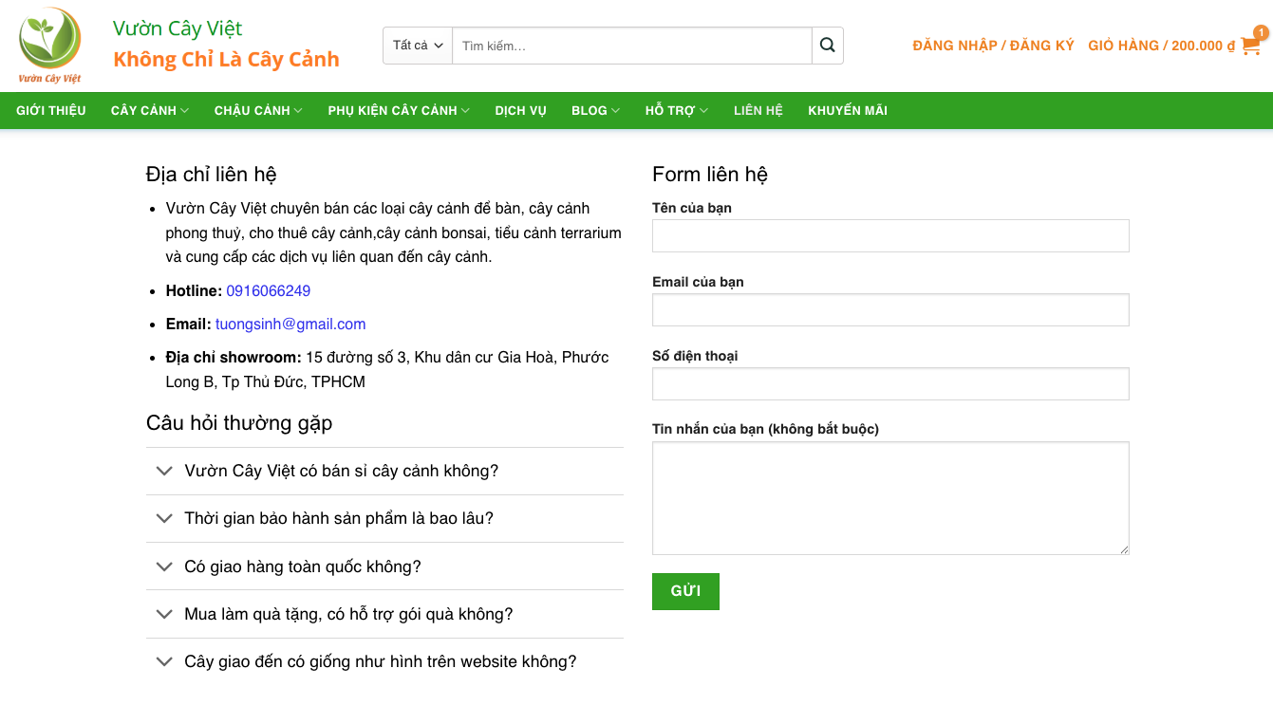This screenshot has height=724, width=1273.
Task: Click the Vườn Cây Việt logo
Action: [50, 45]
